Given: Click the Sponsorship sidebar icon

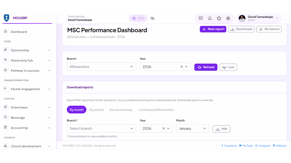Looking at the screenshot, I should tap(6, 50).
